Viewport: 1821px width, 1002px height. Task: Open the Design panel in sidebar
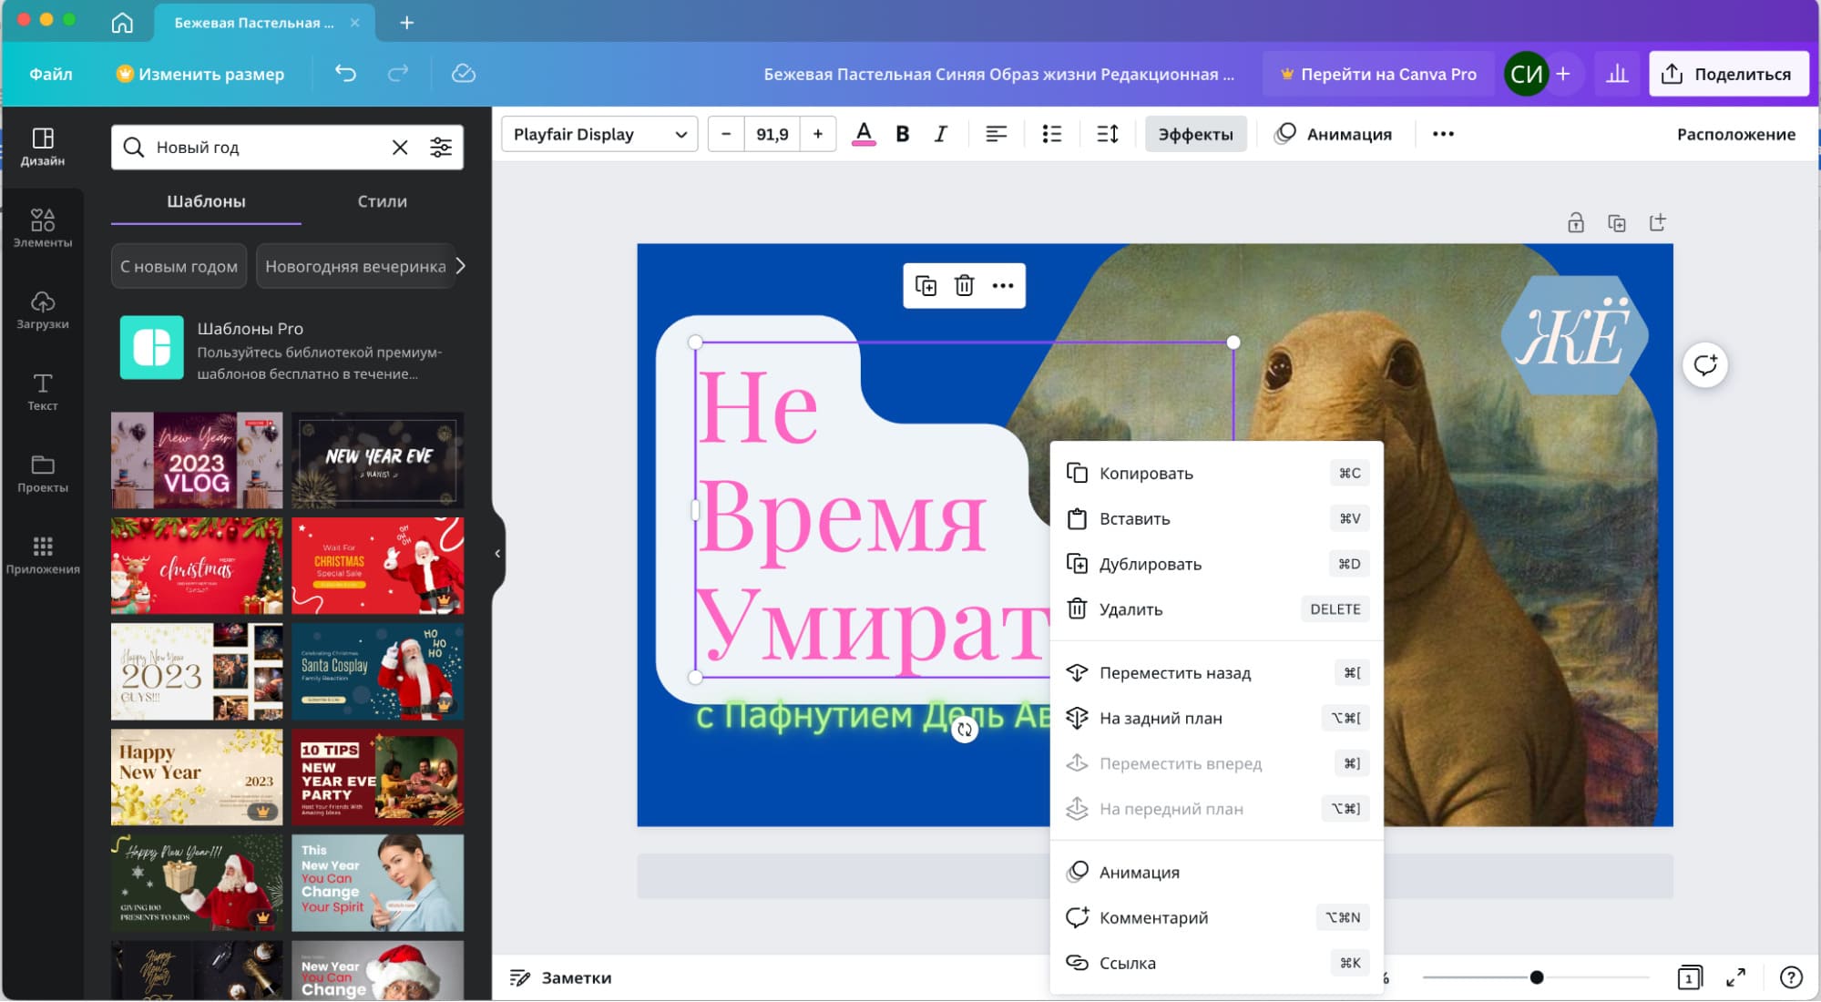(43, 146)
